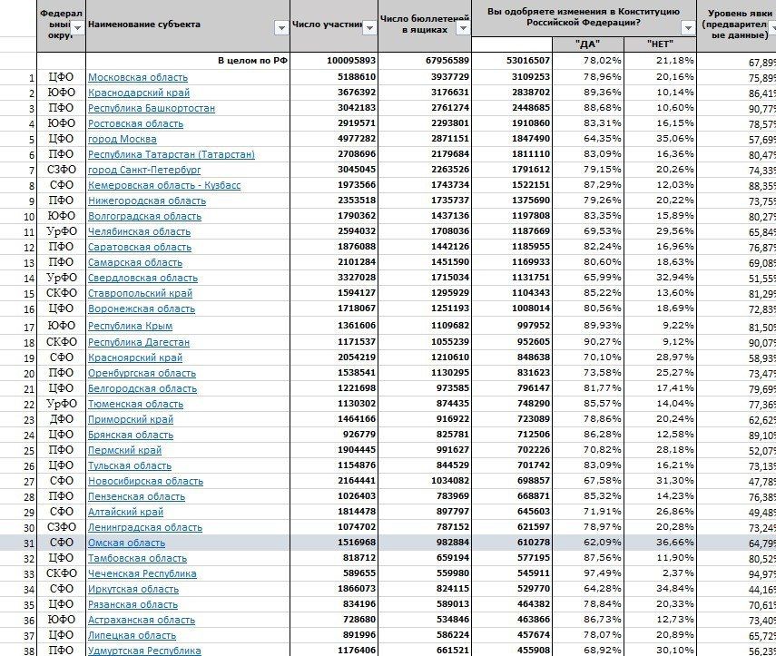776x656 pixels.
Task: Open the Республика Башкортостан link
Action: [152, 108]
